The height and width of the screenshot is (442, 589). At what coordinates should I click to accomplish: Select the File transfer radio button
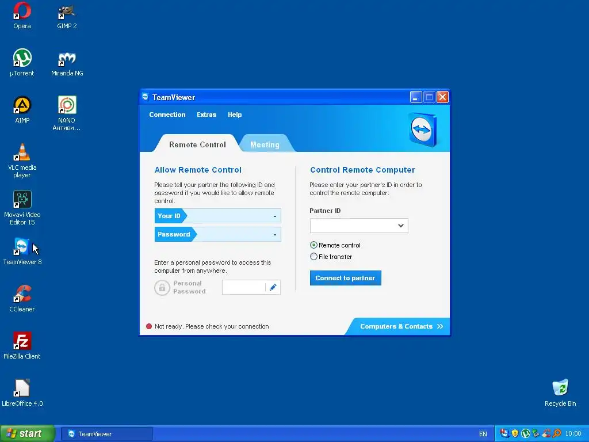313,257
